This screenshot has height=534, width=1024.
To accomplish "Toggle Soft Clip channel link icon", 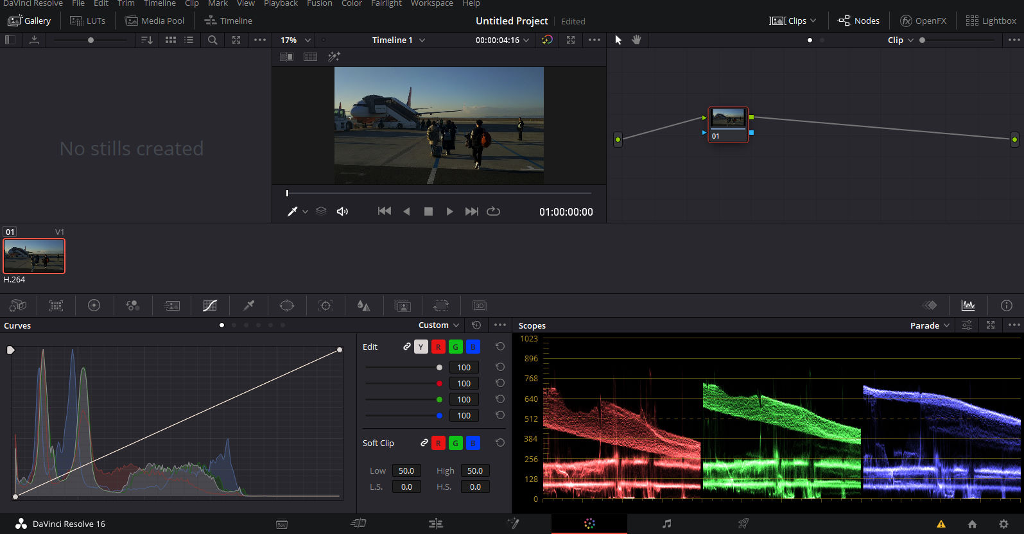I will click(x=424, y=443).
